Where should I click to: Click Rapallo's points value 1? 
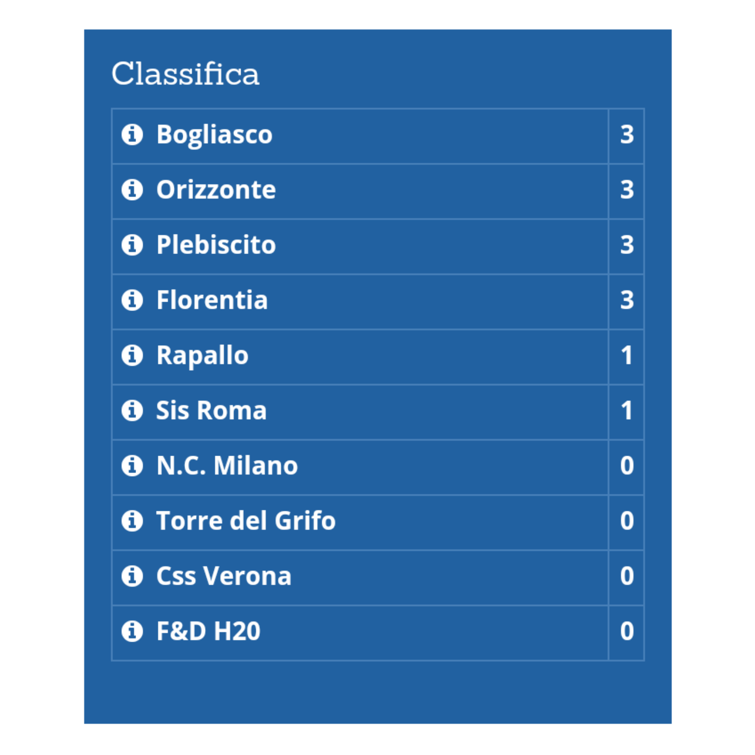click(x=627, y=355)
